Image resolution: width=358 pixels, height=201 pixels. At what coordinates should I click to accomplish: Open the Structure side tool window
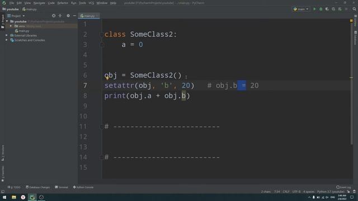(x=3, y=152)
